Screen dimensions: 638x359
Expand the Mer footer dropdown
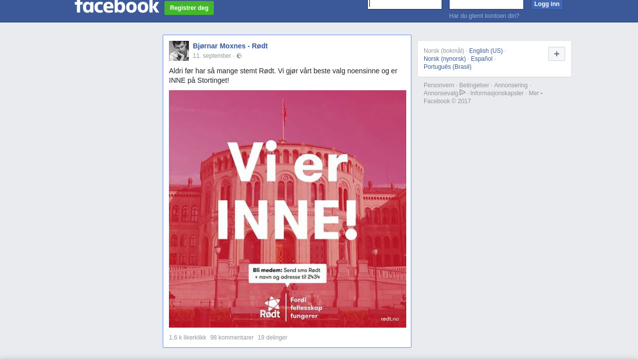(x=535, y=93)
